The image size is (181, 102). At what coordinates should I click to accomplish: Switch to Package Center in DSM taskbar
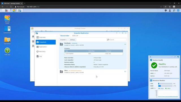click(14, 10)
